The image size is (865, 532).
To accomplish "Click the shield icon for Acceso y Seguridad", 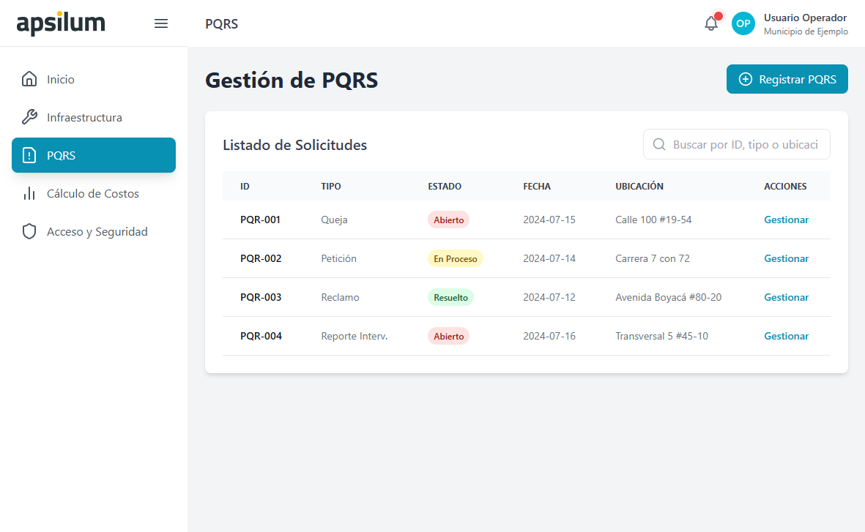I will click(x=29, y=231).
